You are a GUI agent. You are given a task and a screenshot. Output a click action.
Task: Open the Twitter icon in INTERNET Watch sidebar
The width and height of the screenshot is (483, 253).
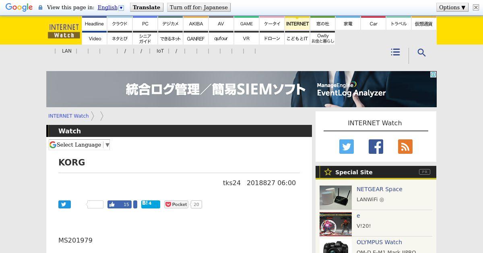pyautogui.click(x=346, y=147)
